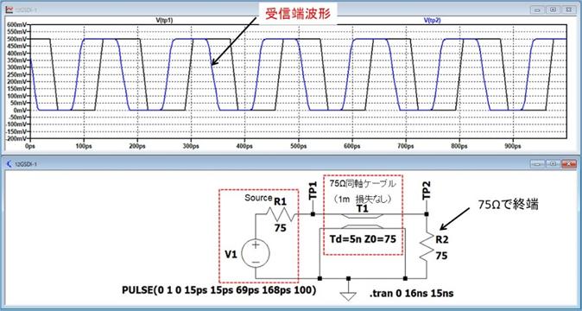Minimize the schematic window
Screen dimensions: 582x311
pos(537,163)
